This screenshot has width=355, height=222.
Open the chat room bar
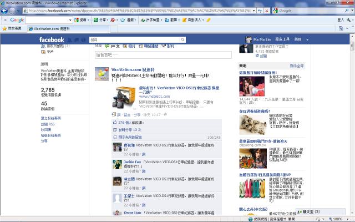[x=321, y=212]
